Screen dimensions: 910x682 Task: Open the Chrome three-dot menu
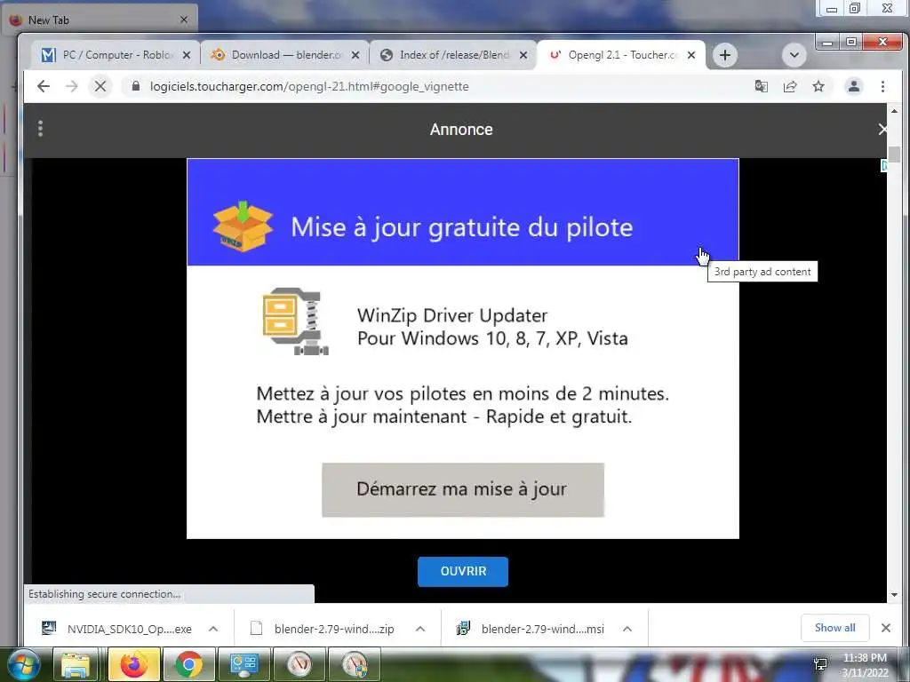click(882, 86)
